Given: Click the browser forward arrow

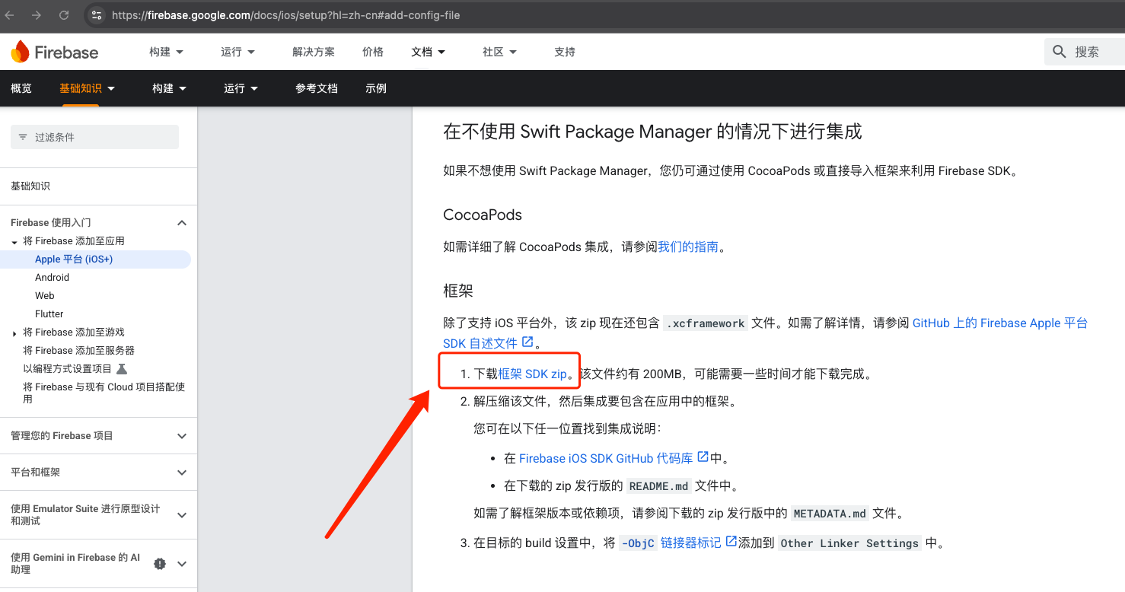Looking at the screenshot, I should (37, 14).
